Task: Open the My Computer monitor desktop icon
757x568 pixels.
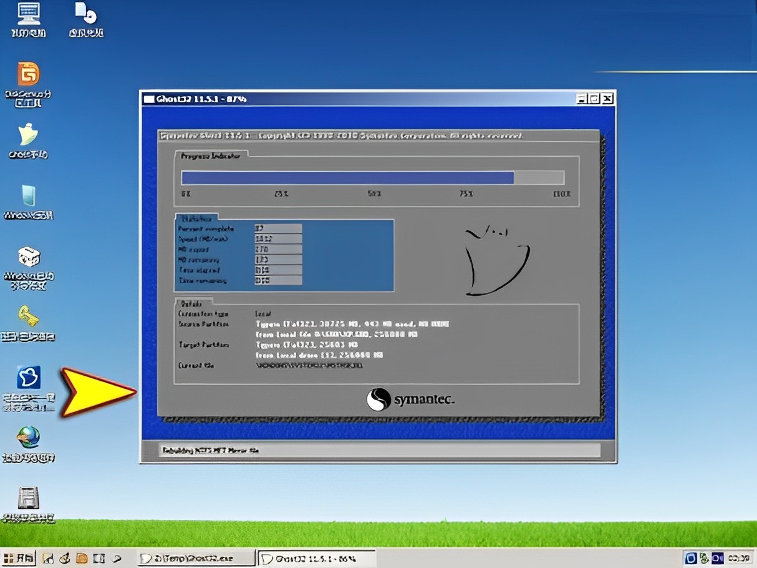Action: [x=29, y=14]
